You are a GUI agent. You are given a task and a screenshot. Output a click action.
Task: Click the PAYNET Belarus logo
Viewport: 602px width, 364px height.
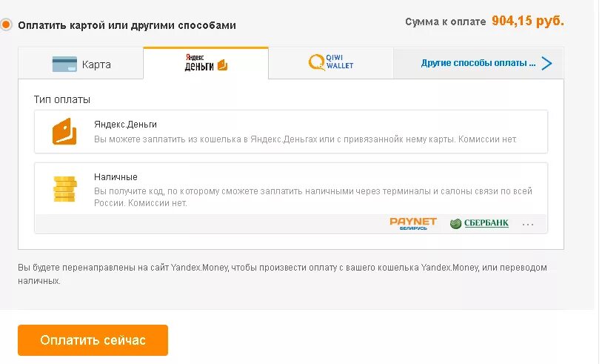(413, 223)
